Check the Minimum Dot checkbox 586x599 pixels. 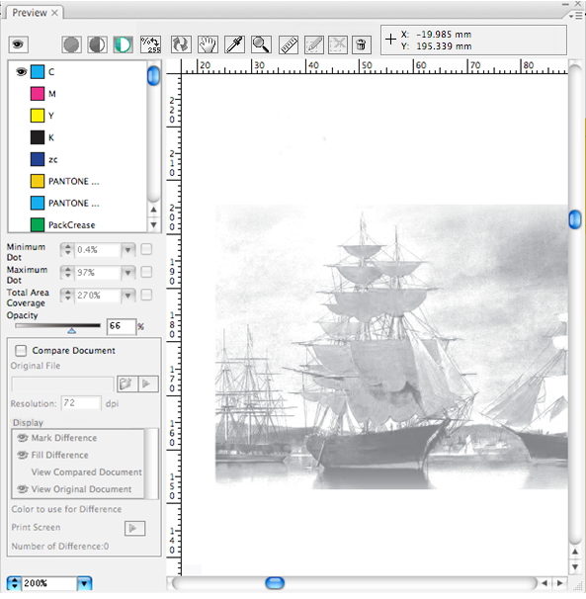[x=146, y=249]
